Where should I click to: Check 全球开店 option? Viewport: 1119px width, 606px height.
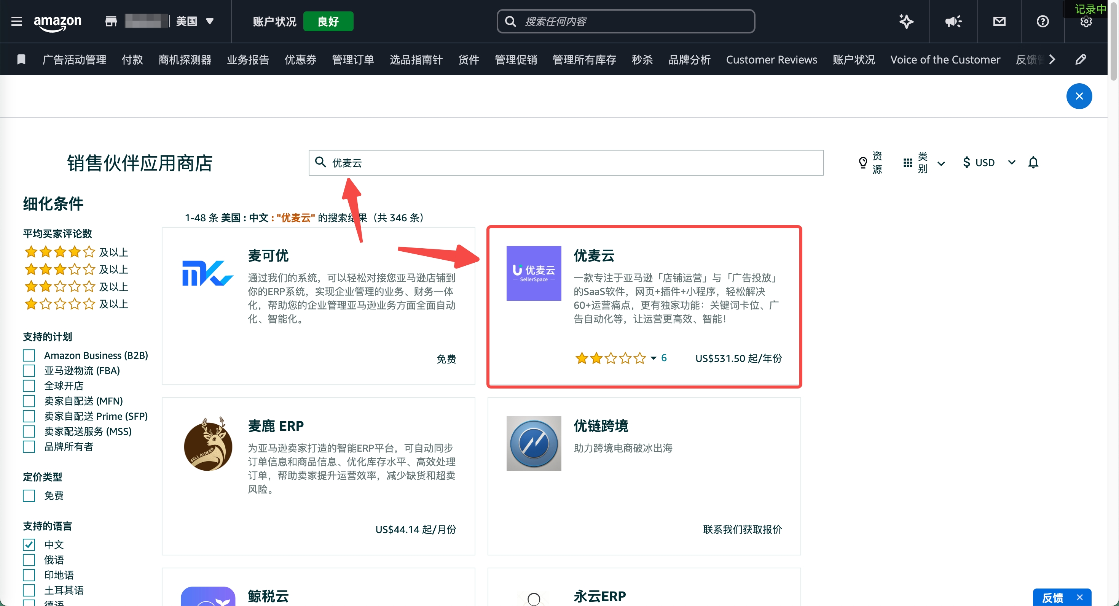pos(29,386)
